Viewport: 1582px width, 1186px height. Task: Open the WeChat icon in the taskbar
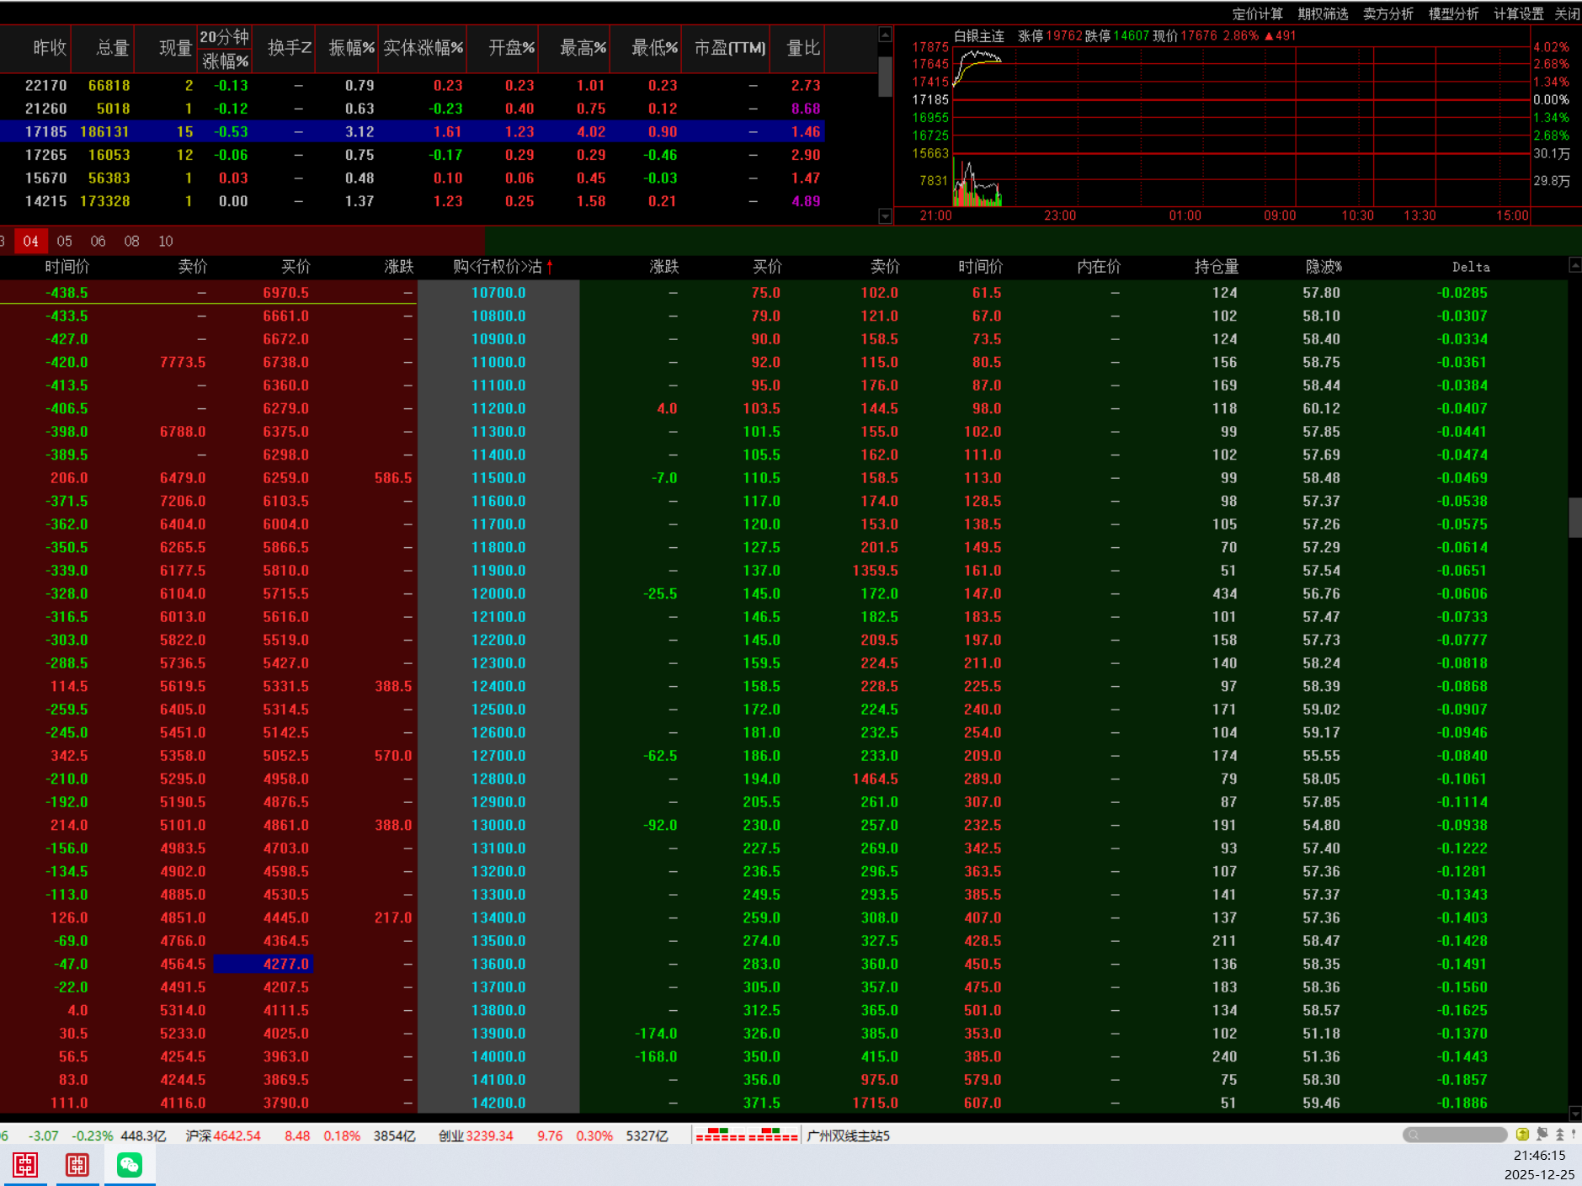pos(130,1165)
